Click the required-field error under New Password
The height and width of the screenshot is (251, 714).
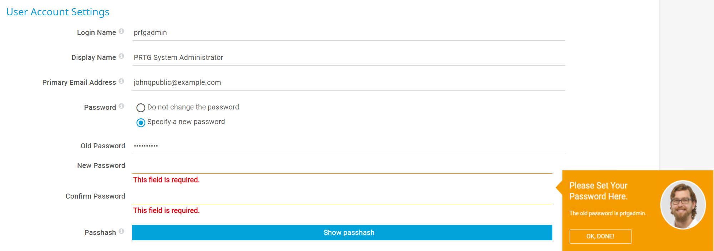point(166,180)
